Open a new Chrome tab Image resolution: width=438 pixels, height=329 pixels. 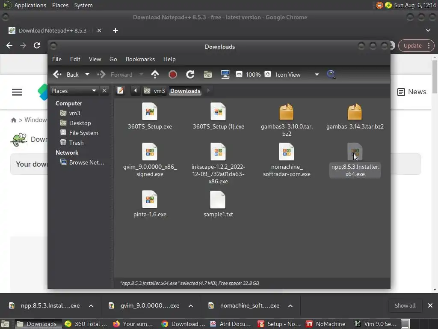pyautogui.click(x=115, y=30)
